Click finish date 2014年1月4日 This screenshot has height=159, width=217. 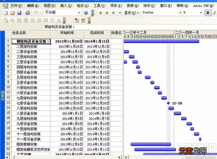pos(97,114)
